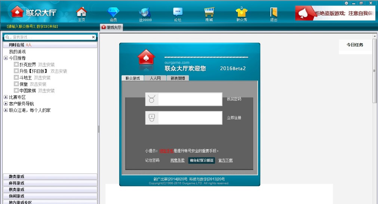This screenshot has height=204, width=378.
Task: Click the 立即注册 link
Action: point(234,117)
